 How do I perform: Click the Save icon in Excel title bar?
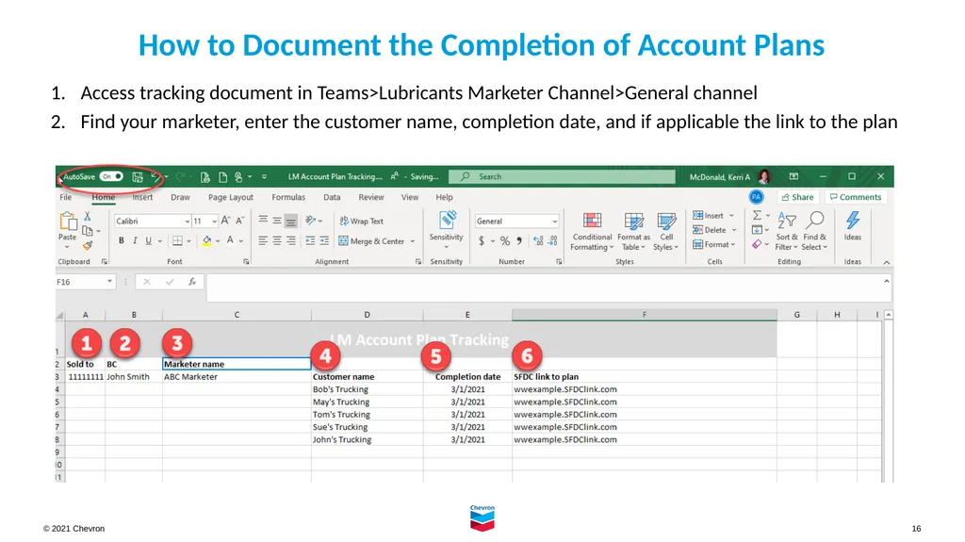[x=138, y=177]
